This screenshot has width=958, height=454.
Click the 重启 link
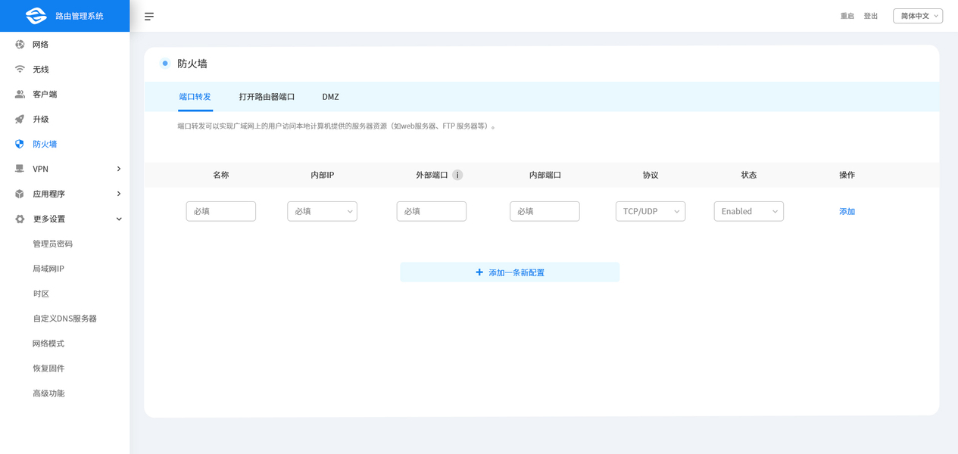(x=847, y=16)
